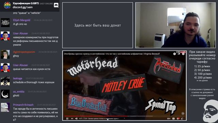The width and height of the screenshot is (218, 123).
Task: Click the '4) 200 р/мин' tariff line
Action: tap(203, 78)
